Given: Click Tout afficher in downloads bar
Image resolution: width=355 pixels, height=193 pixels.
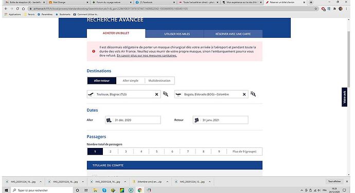Looking at the screenshot, I should coord(334,181).
